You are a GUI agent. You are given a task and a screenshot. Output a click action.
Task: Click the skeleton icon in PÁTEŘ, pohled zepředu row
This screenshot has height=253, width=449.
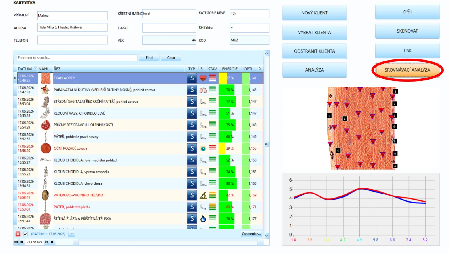point(203,207)
